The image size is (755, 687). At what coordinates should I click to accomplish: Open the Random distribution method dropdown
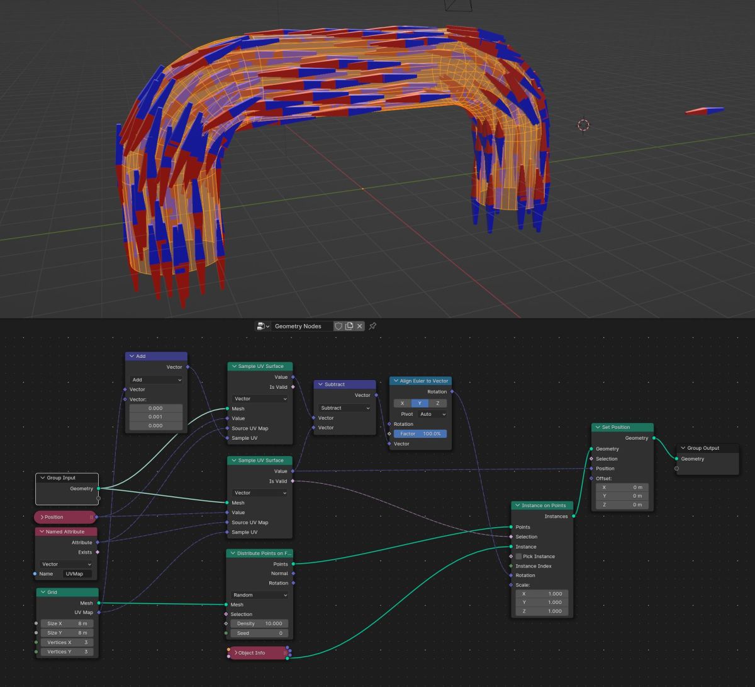[260, 595]
